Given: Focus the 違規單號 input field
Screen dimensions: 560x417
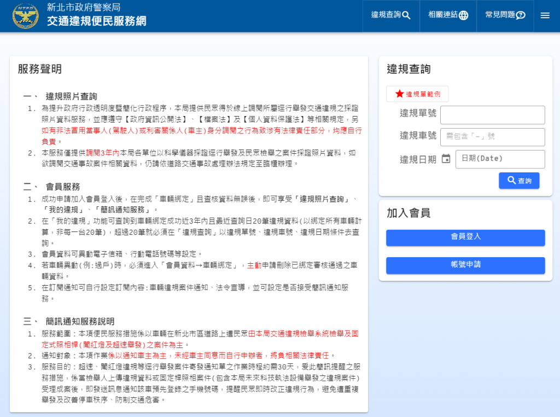Looking at the screenshot, I should point(492,115).
